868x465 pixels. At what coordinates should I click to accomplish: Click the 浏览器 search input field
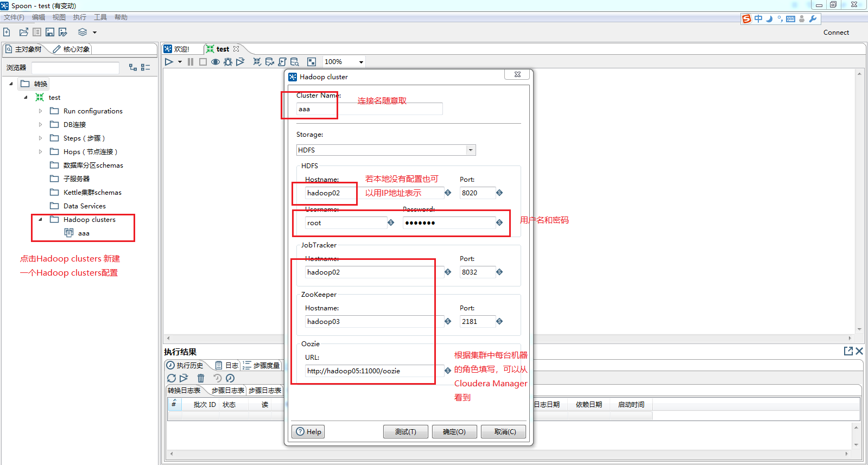click(75, 68)
